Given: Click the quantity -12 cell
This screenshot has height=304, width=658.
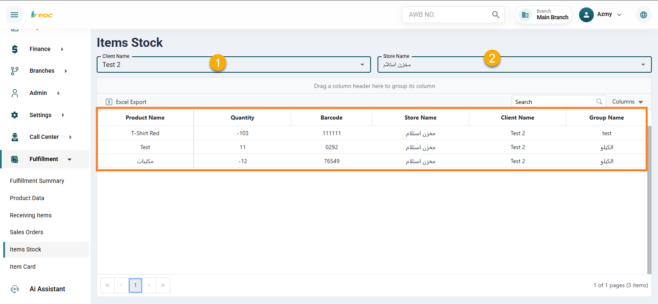Looking at the screenshot, I should click(x=243, y=161).
